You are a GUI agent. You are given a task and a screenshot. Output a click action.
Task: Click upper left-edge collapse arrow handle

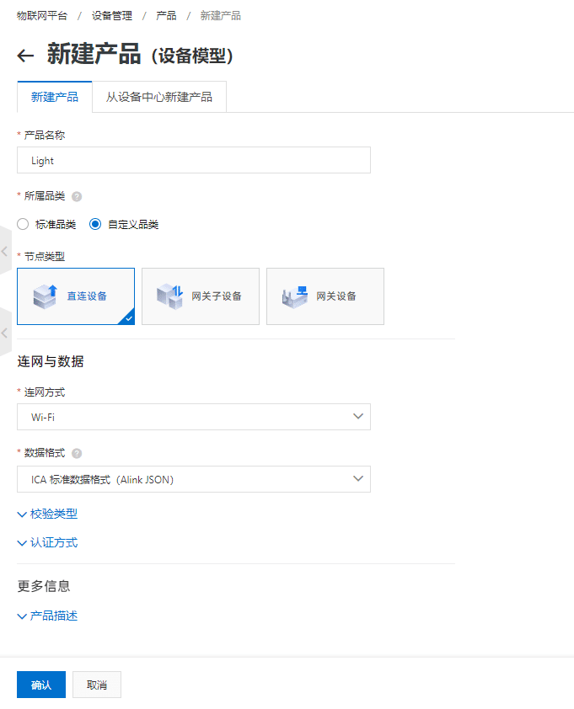[4, 252]
